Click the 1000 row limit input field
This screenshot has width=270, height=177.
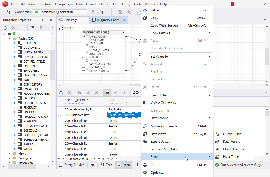point(135,93)
